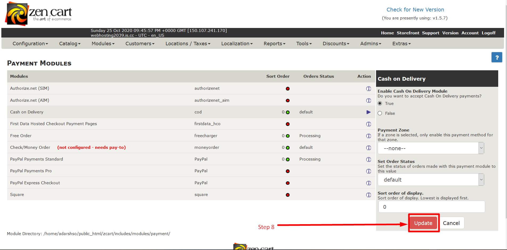This screenshot has height=250, width=507.
Task: Click red status dot for Authorize.net (SIM)
Action: pos(288,89)
